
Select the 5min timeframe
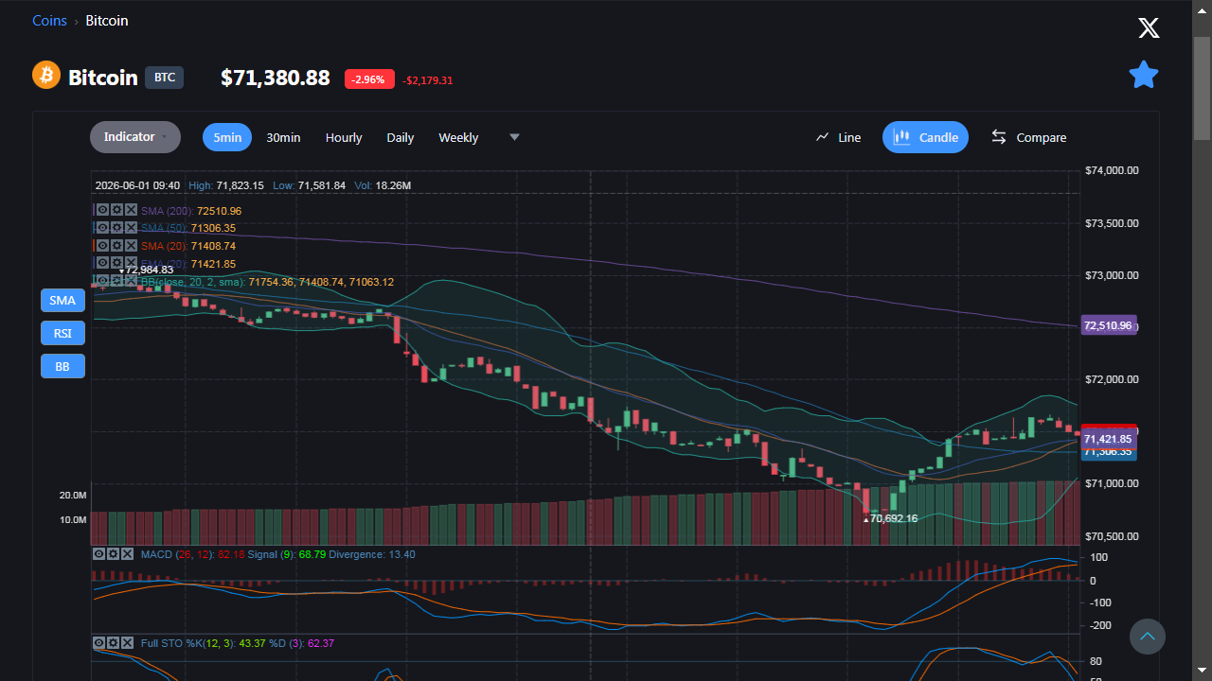[x=227, y=137]
